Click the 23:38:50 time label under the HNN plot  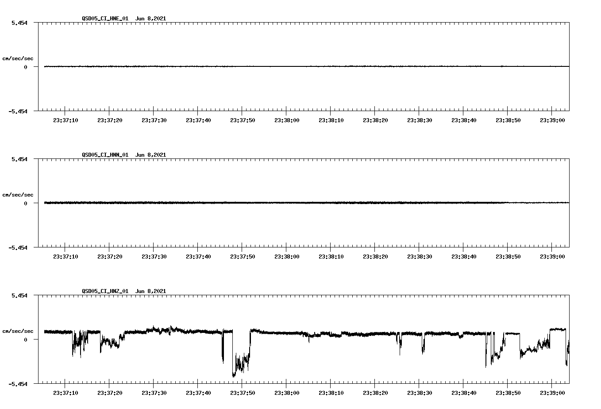coord(508,256)
